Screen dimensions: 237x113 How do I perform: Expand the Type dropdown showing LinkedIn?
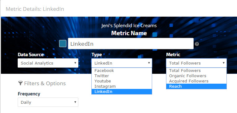pyautogui.click(x=122, y=63)
